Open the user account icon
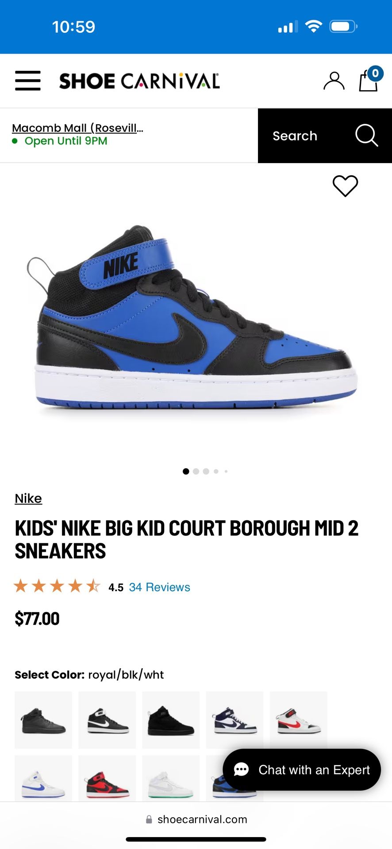The width and height of the screenshot is (392, 849). (x=334, y=81)
